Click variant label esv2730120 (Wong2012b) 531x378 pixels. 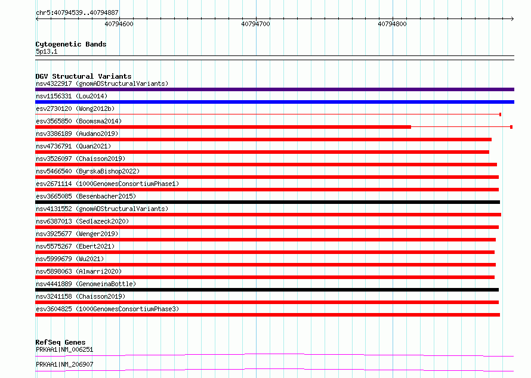coord(75,109)
